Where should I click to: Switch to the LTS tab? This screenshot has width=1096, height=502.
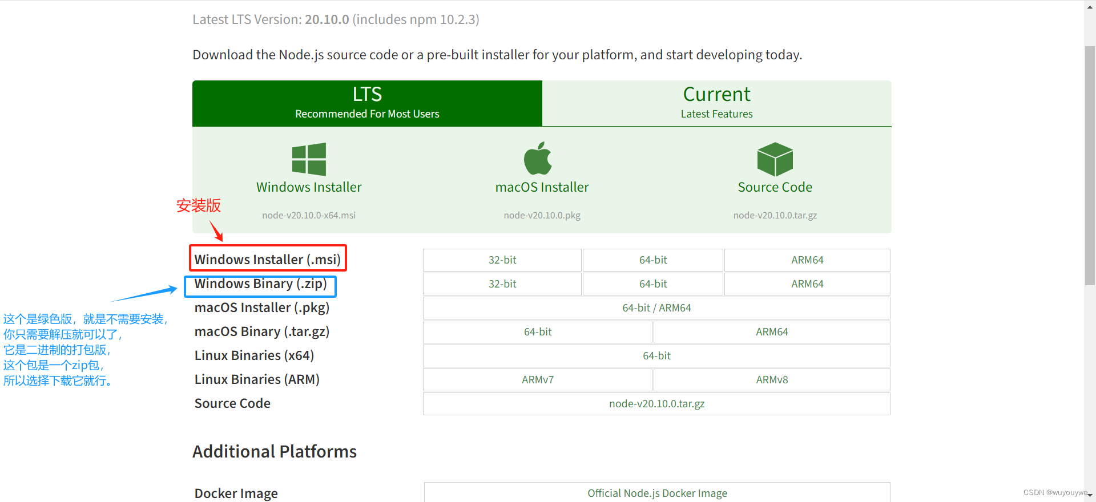click(x=367, y=103)
